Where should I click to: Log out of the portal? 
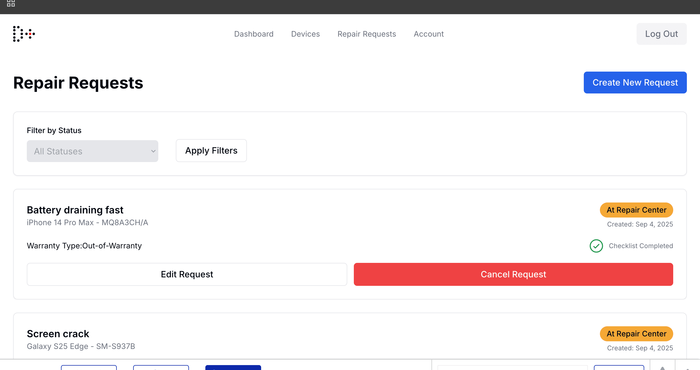pos(661,34)
